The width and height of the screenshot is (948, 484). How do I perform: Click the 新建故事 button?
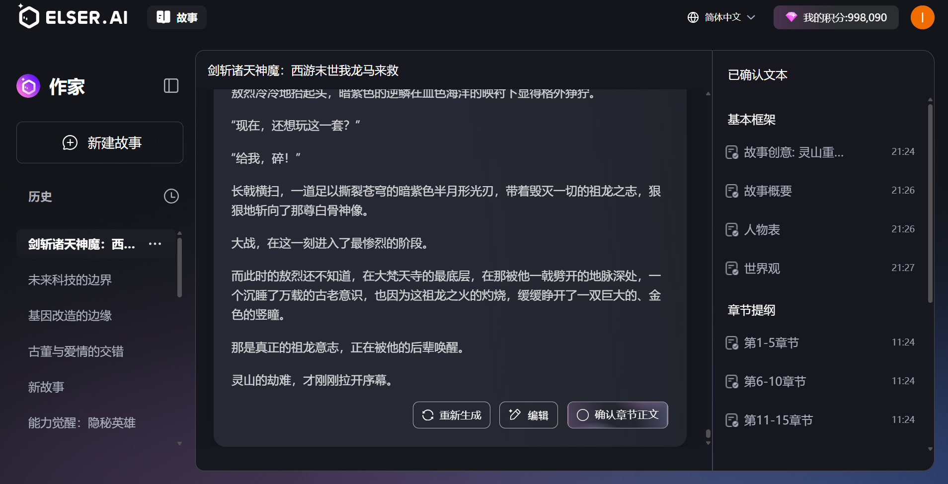pos(100,143)
